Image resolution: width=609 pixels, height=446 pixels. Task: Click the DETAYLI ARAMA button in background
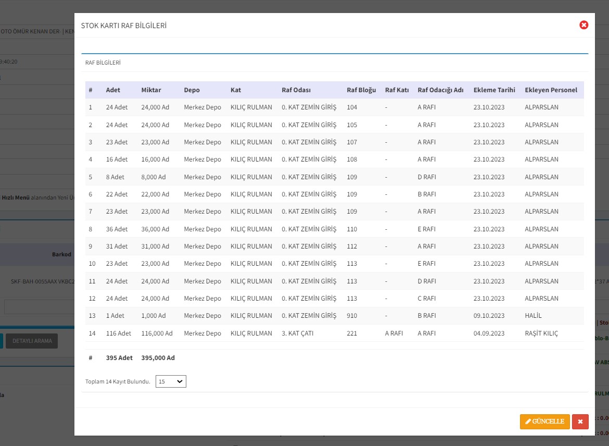pyautogui.click(x=32, y=341)
